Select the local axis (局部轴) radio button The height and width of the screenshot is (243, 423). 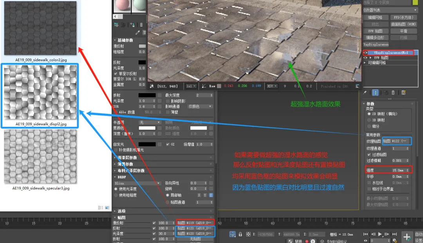pyautogui.click(x=168, y=195)
